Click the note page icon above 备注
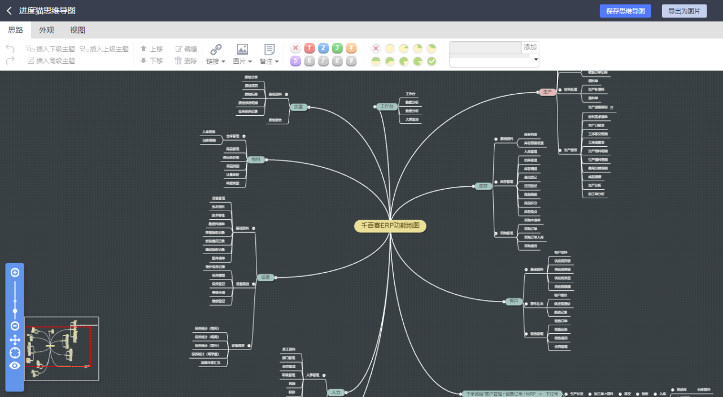Image resolution: width=723 pixels, height=397 pixels. coord(269,50)
